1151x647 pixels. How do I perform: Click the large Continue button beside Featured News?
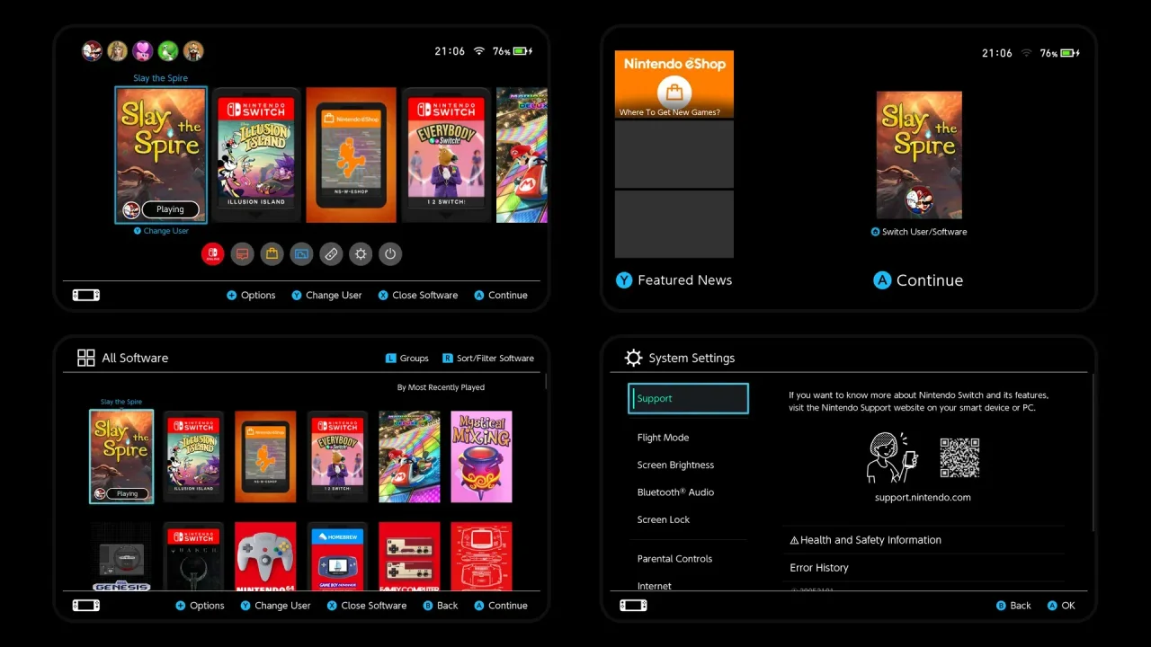coord(919,280)
